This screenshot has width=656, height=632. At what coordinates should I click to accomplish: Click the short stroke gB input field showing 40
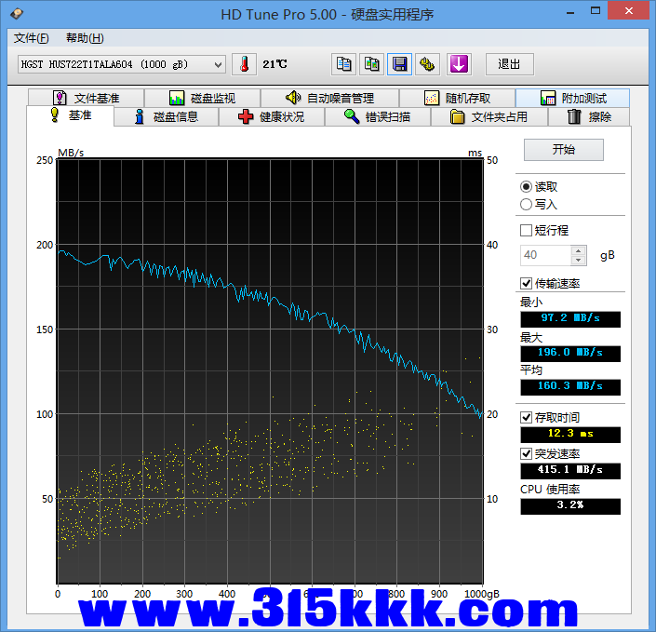point(545,255)
